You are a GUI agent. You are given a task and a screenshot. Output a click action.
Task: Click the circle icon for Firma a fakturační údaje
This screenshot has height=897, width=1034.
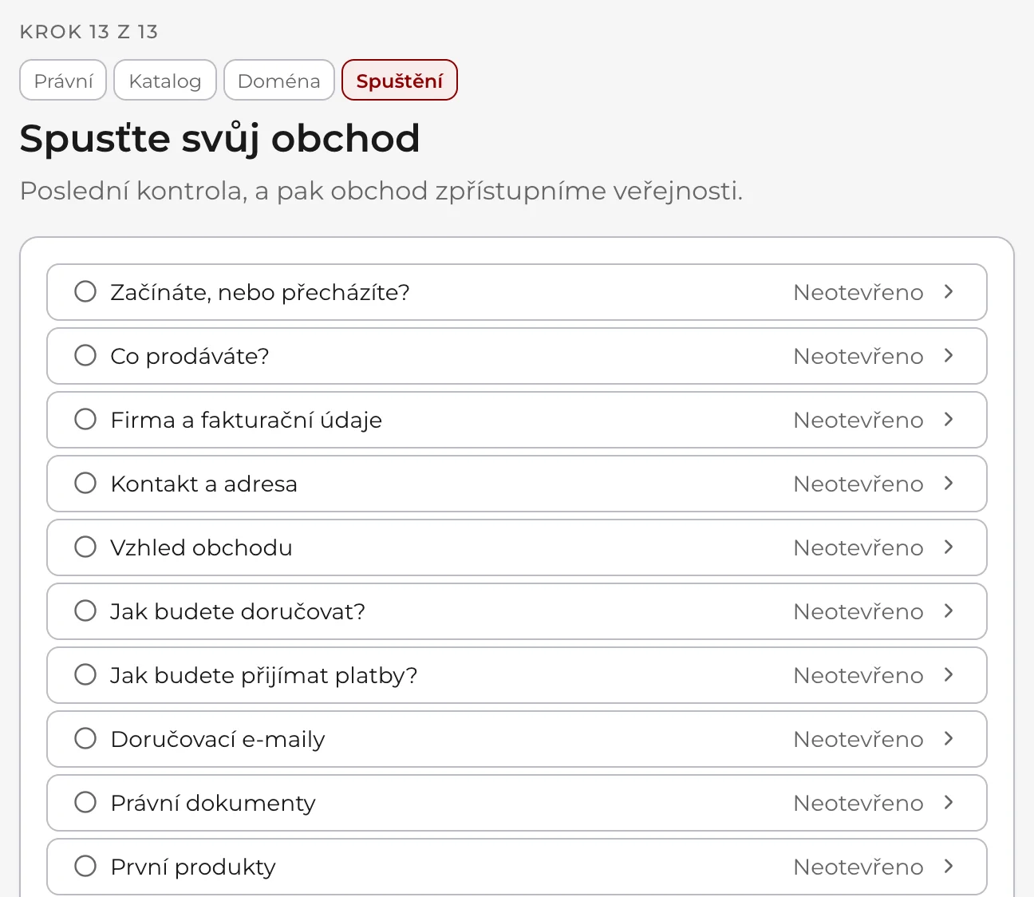coord(85,420)
